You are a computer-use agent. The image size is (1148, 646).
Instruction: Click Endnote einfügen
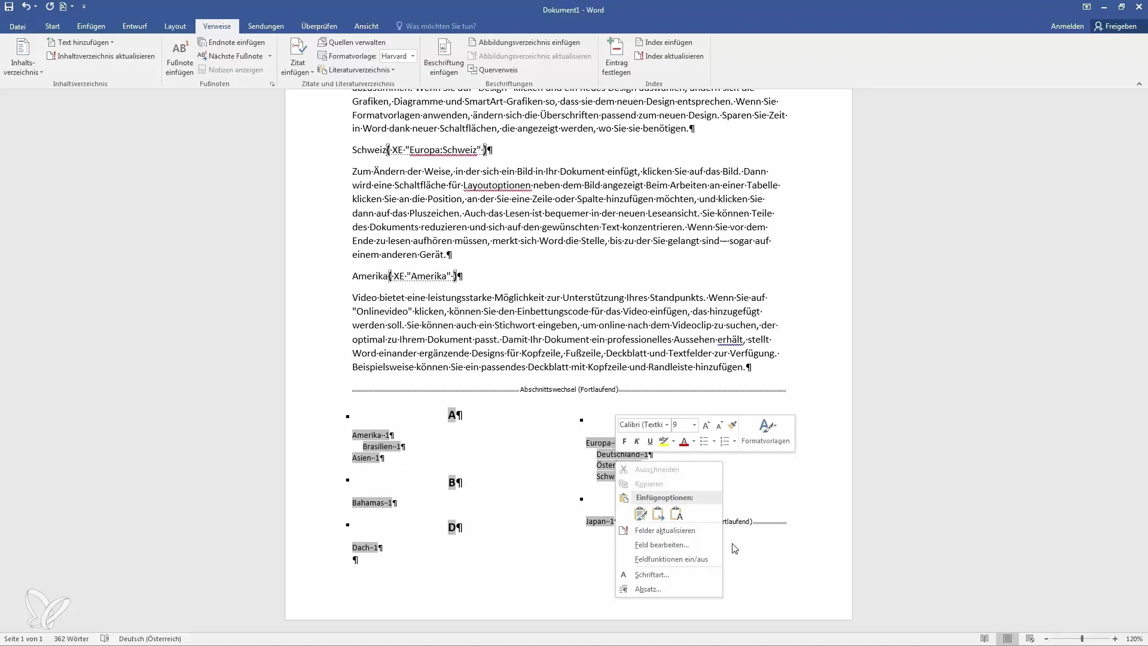pyautogui.click(x=231, y=42)
